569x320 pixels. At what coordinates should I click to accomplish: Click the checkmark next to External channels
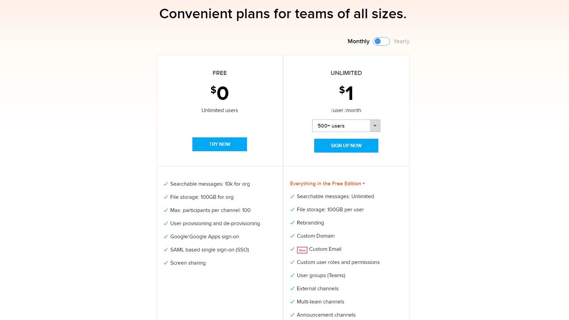tap(292, 289)
